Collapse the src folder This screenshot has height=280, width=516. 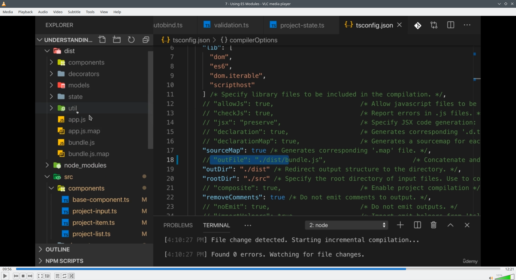coord(47,177)
